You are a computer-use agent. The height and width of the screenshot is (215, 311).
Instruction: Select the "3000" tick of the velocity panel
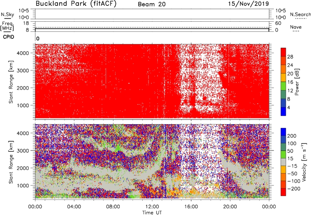(x=23, y=151)
